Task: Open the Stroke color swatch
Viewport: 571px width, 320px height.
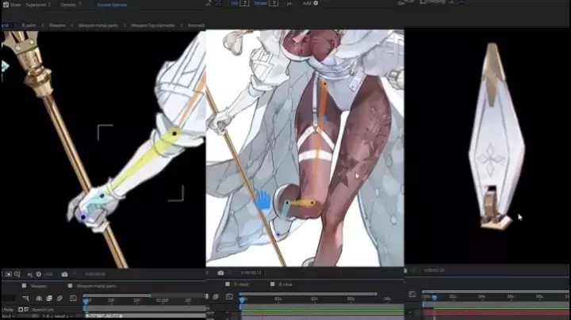Action: (x=274, y=3)
